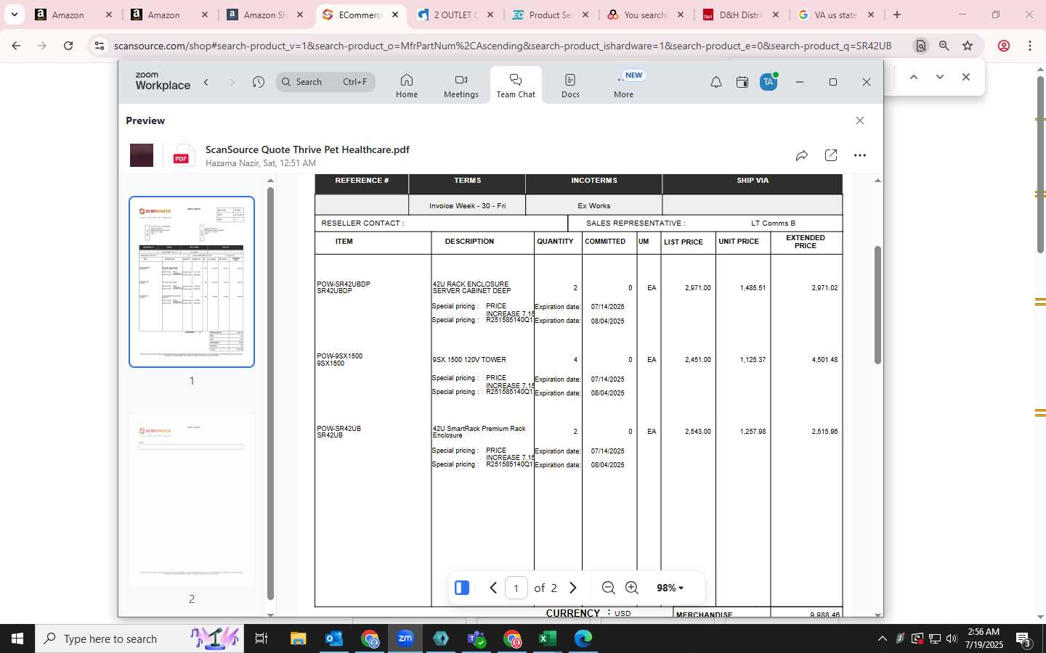
Task: Open Zoom history clock icon
Action: pyautogui.click(x=259, y=82)
